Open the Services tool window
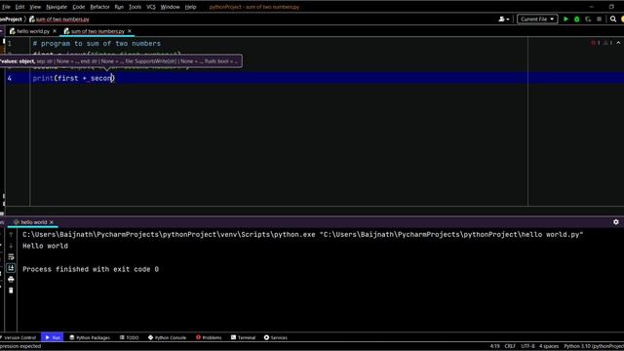The width and height of the screenshot is (624, 351). (x=275, y=337)
